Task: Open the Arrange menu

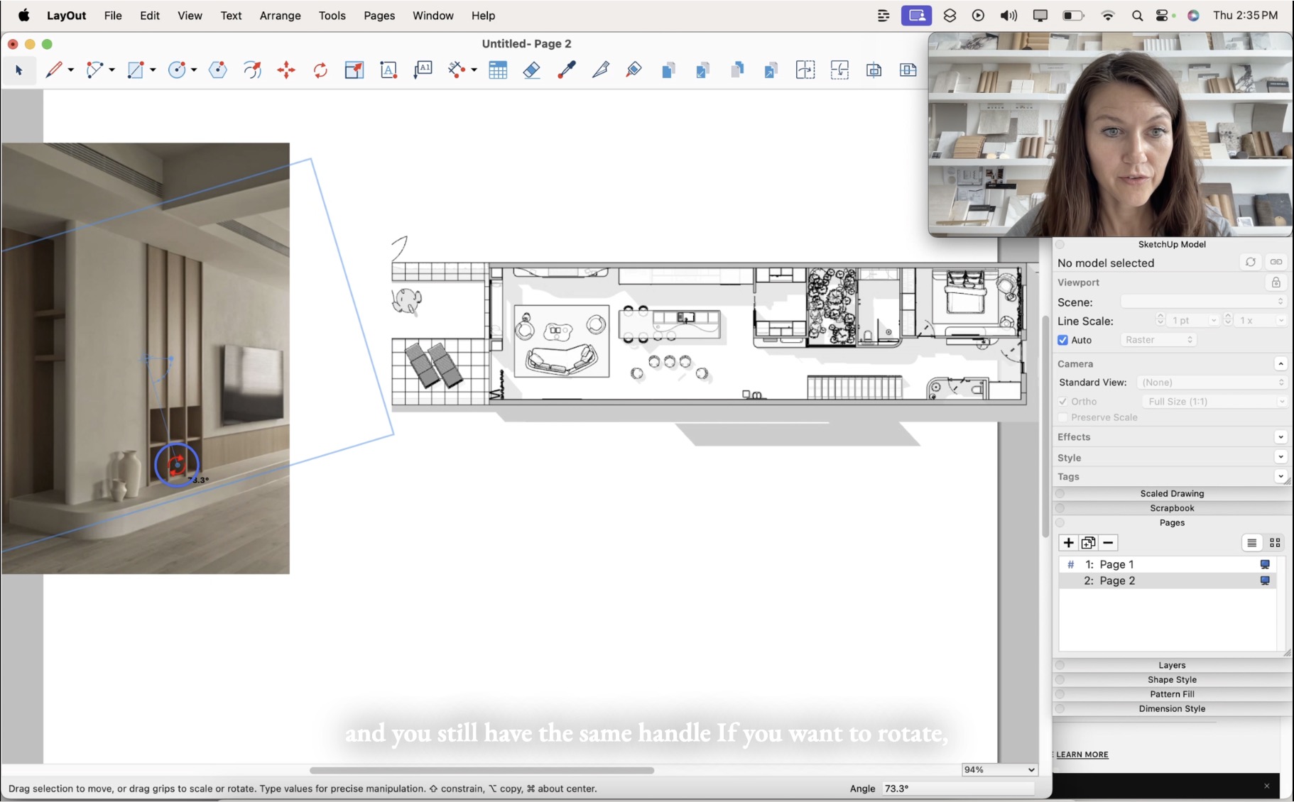Action: [x=280, y=15]
